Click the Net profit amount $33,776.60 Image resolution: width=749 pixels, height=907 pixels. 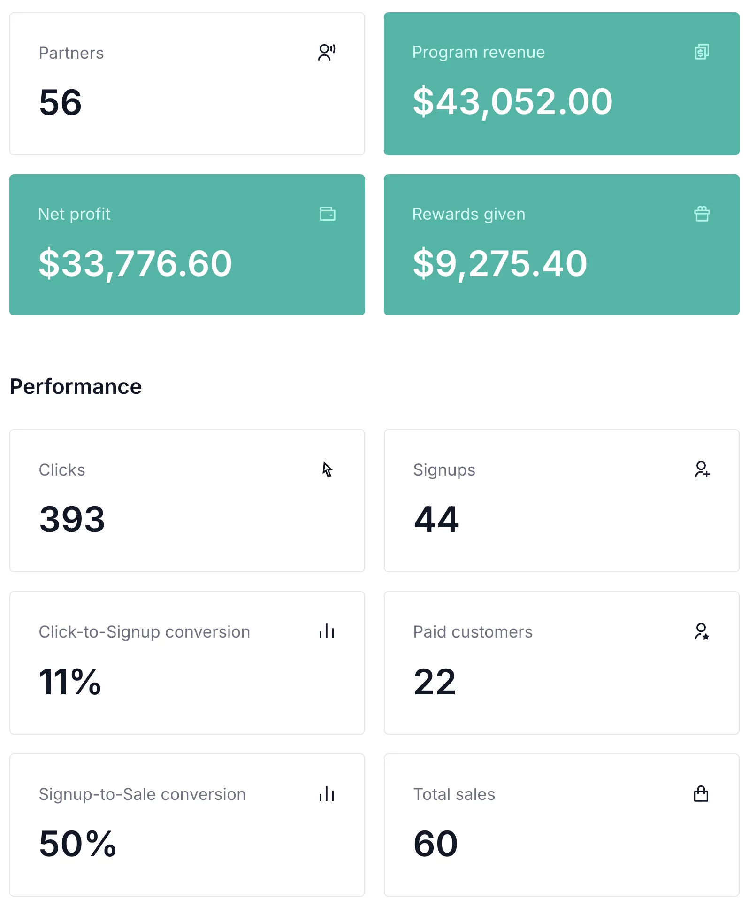(x=135, y=263)
